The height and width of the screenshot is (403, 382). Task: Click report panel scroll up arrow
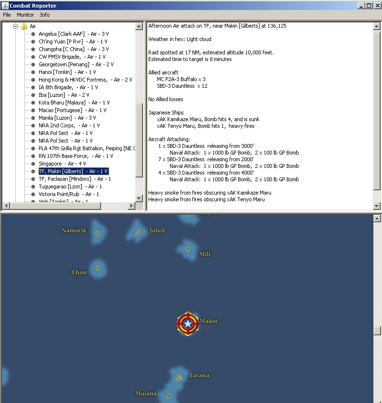[x=377, y=26]
